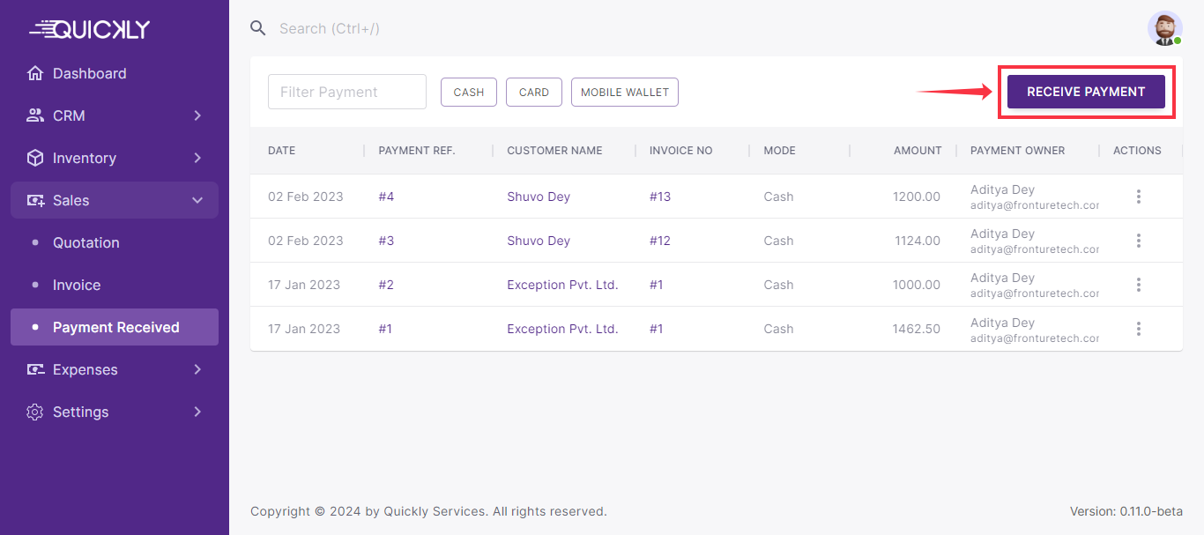Open three-dot menu for payment #1

(x=1138, y=329)
